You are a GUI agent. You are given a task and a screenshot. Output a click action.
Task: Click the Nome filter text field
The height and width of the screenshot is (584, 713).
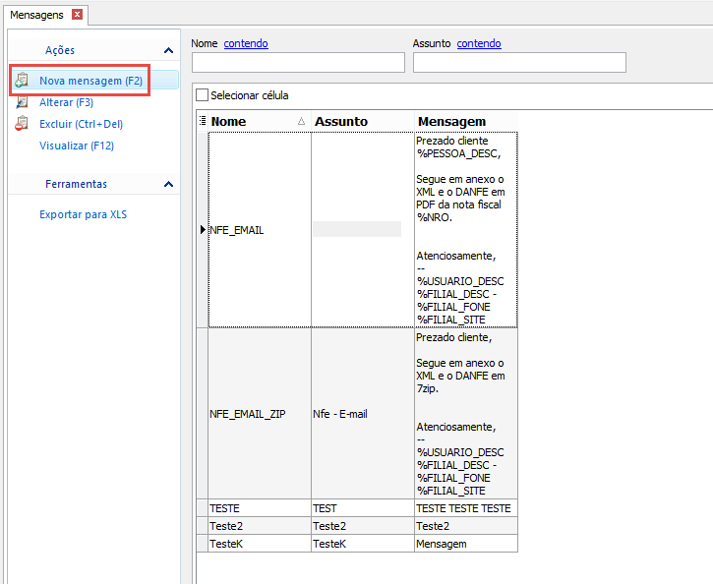(298, 62)
